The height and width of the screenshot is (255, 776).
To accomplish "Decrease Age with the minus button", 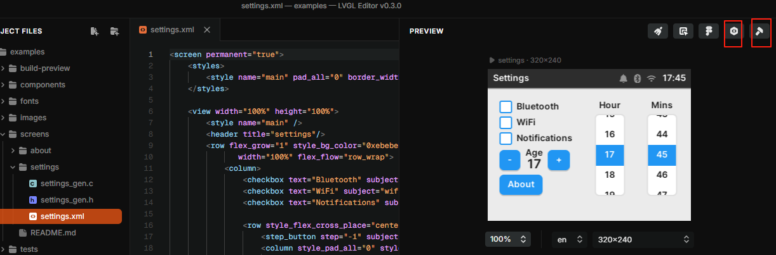I will click(510, 160).
